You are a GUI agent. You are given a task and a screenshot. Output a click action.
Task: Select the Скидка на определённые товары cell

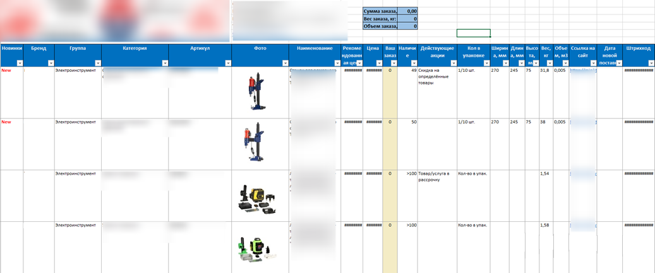pos(436,76)
